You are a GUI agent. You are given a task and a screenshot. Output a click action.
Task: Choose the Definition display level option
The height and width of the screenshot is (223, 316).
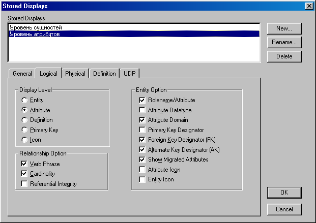click(x=24, y=120)
